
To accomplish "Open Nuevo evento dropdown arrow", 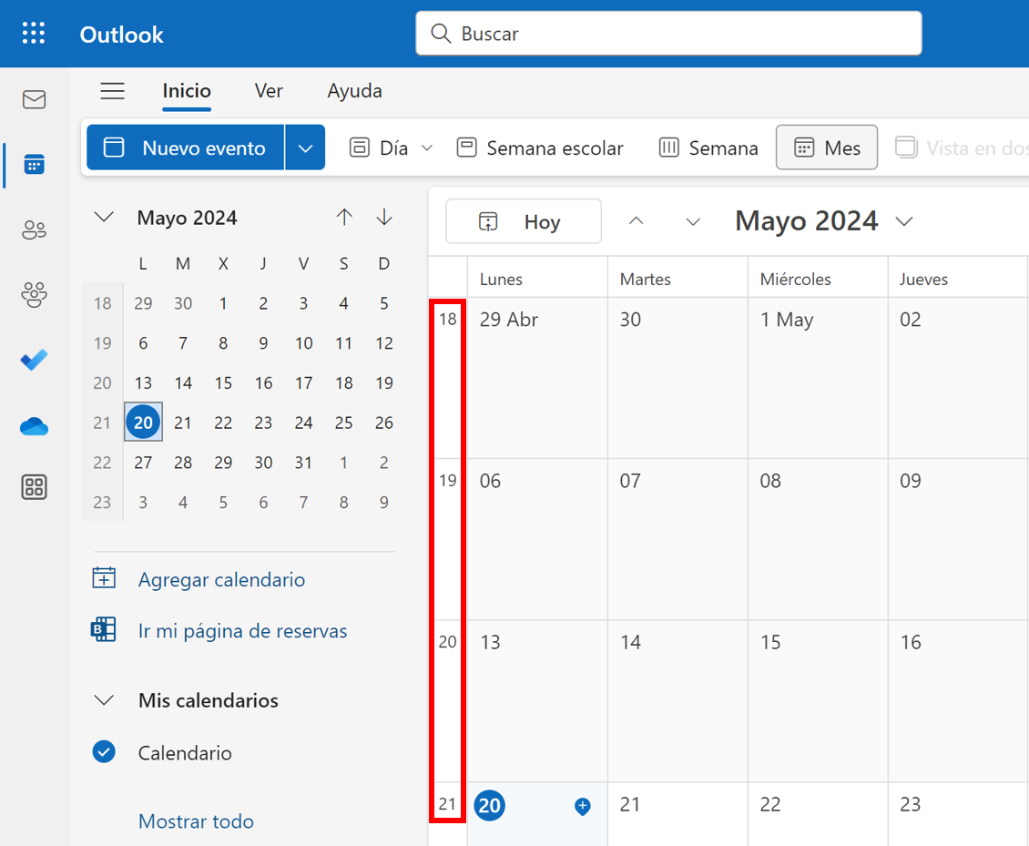I will coord(305,148).
